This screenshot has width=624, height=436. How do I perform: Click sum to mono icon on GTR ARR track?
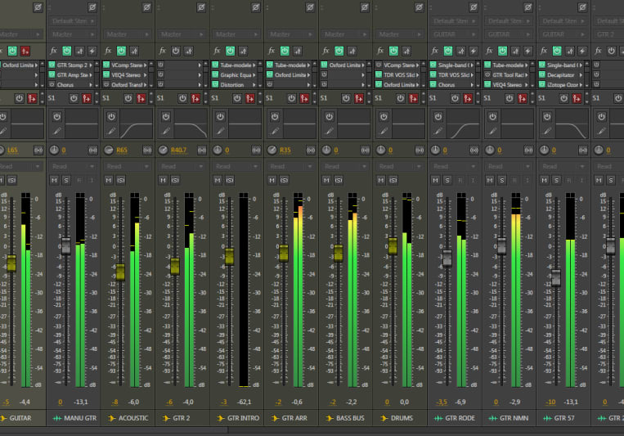point(311,151)
